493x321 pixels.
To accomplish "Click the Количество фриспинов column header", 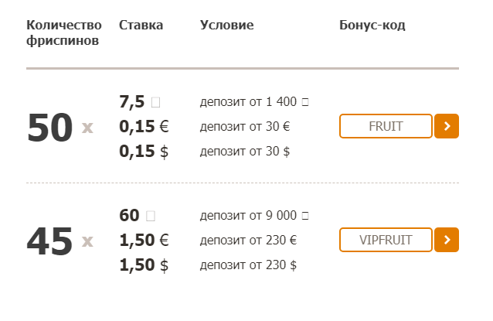I will (64, 32).
